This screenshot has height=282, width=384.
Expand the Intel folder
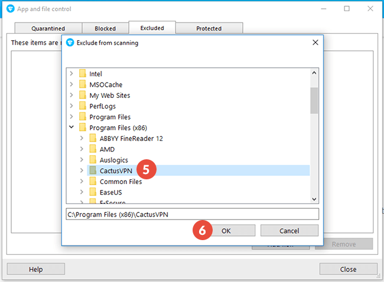71,73
